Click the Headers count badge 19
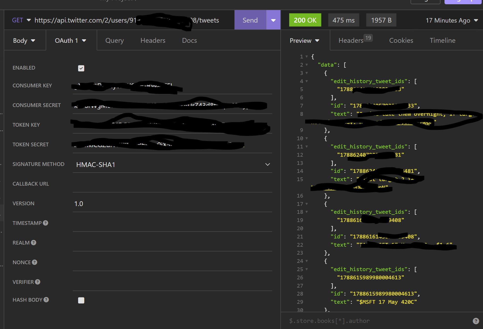The width and height of the screenshot is (483, 329). (x=368, y=38)
